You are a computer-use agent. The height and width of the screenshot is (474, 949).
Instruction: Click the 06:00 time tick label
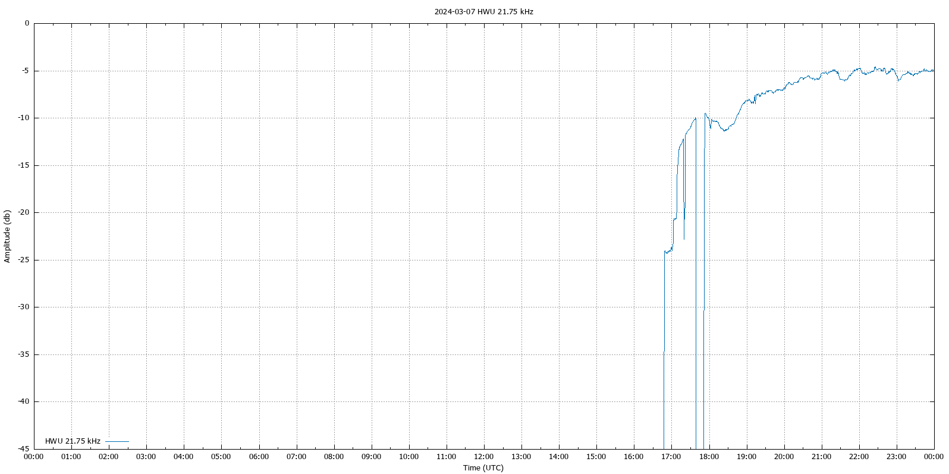coord(259,457)
